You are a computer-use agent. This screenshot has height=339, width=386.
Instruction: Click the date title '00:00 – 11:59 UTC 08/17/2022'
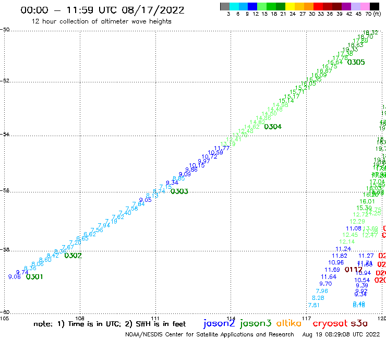102,10
